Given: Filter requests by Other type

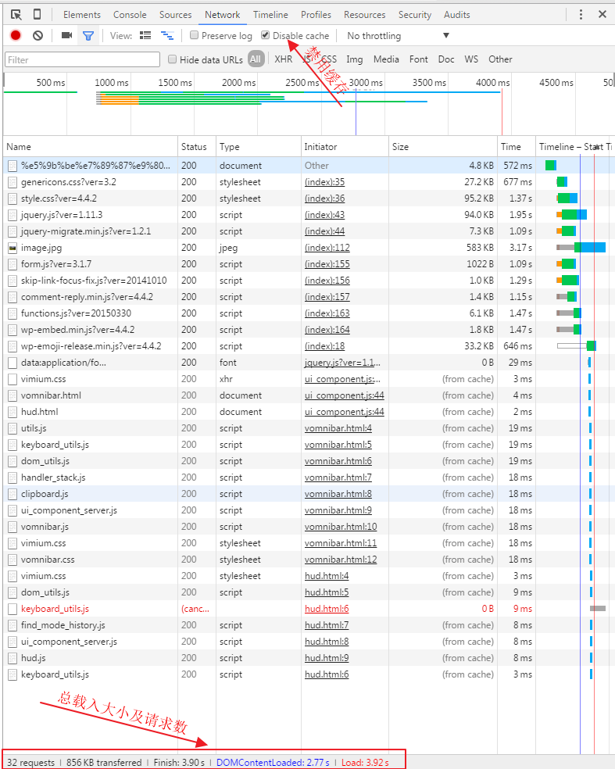Looking at the screenshot, I should 500,59.
